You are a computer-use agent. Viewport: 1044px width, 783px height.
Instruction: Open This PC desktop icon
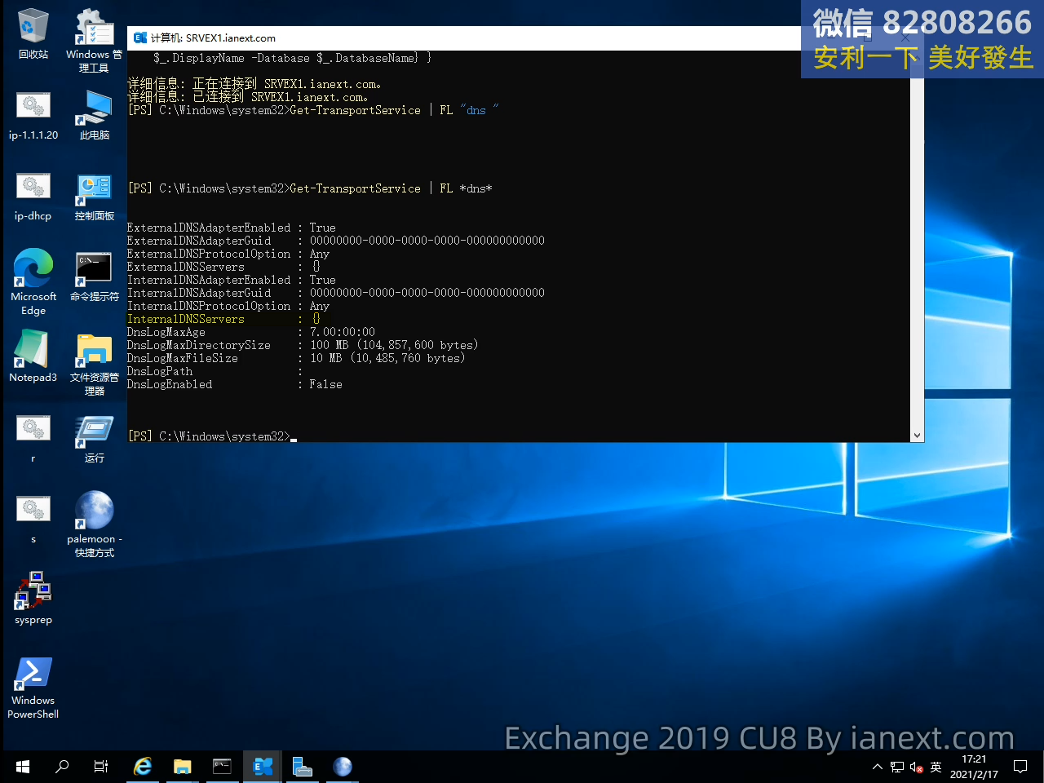pyautogui.click(x=94, y=115)
